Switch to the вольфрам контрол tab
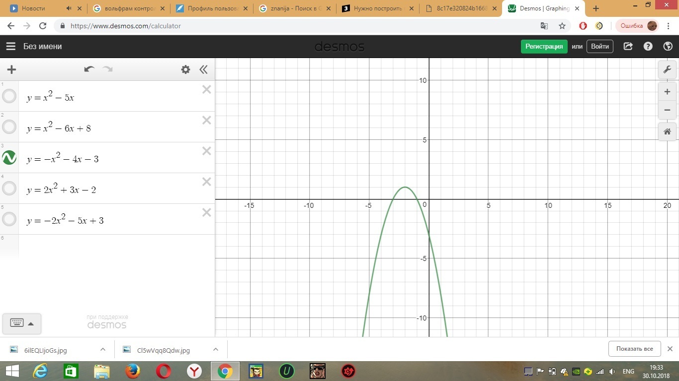The image size is (679, 381). tap(127, 8)
